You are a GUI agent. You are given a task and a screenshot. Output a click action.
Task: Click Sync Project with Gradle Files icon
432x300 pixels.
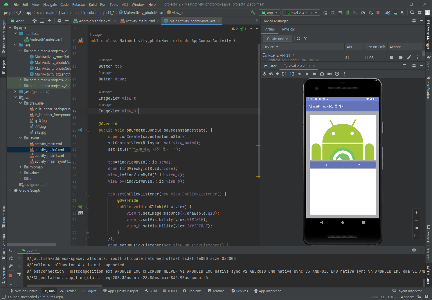[x=388, y=13]
